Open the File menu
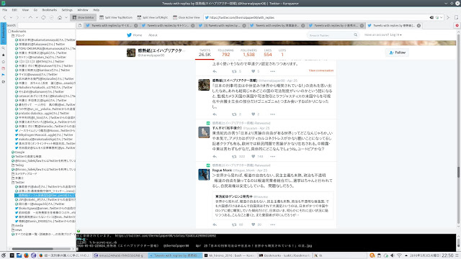 tap(5, 10)
